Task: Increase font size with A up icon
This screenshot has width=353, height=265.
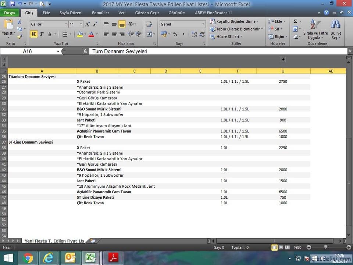Action: point(88,24)
